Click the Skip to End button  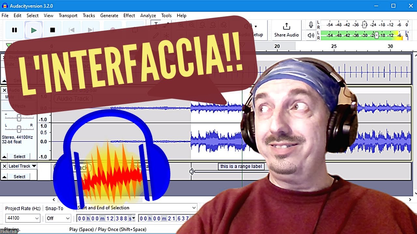tap(91, 30)
